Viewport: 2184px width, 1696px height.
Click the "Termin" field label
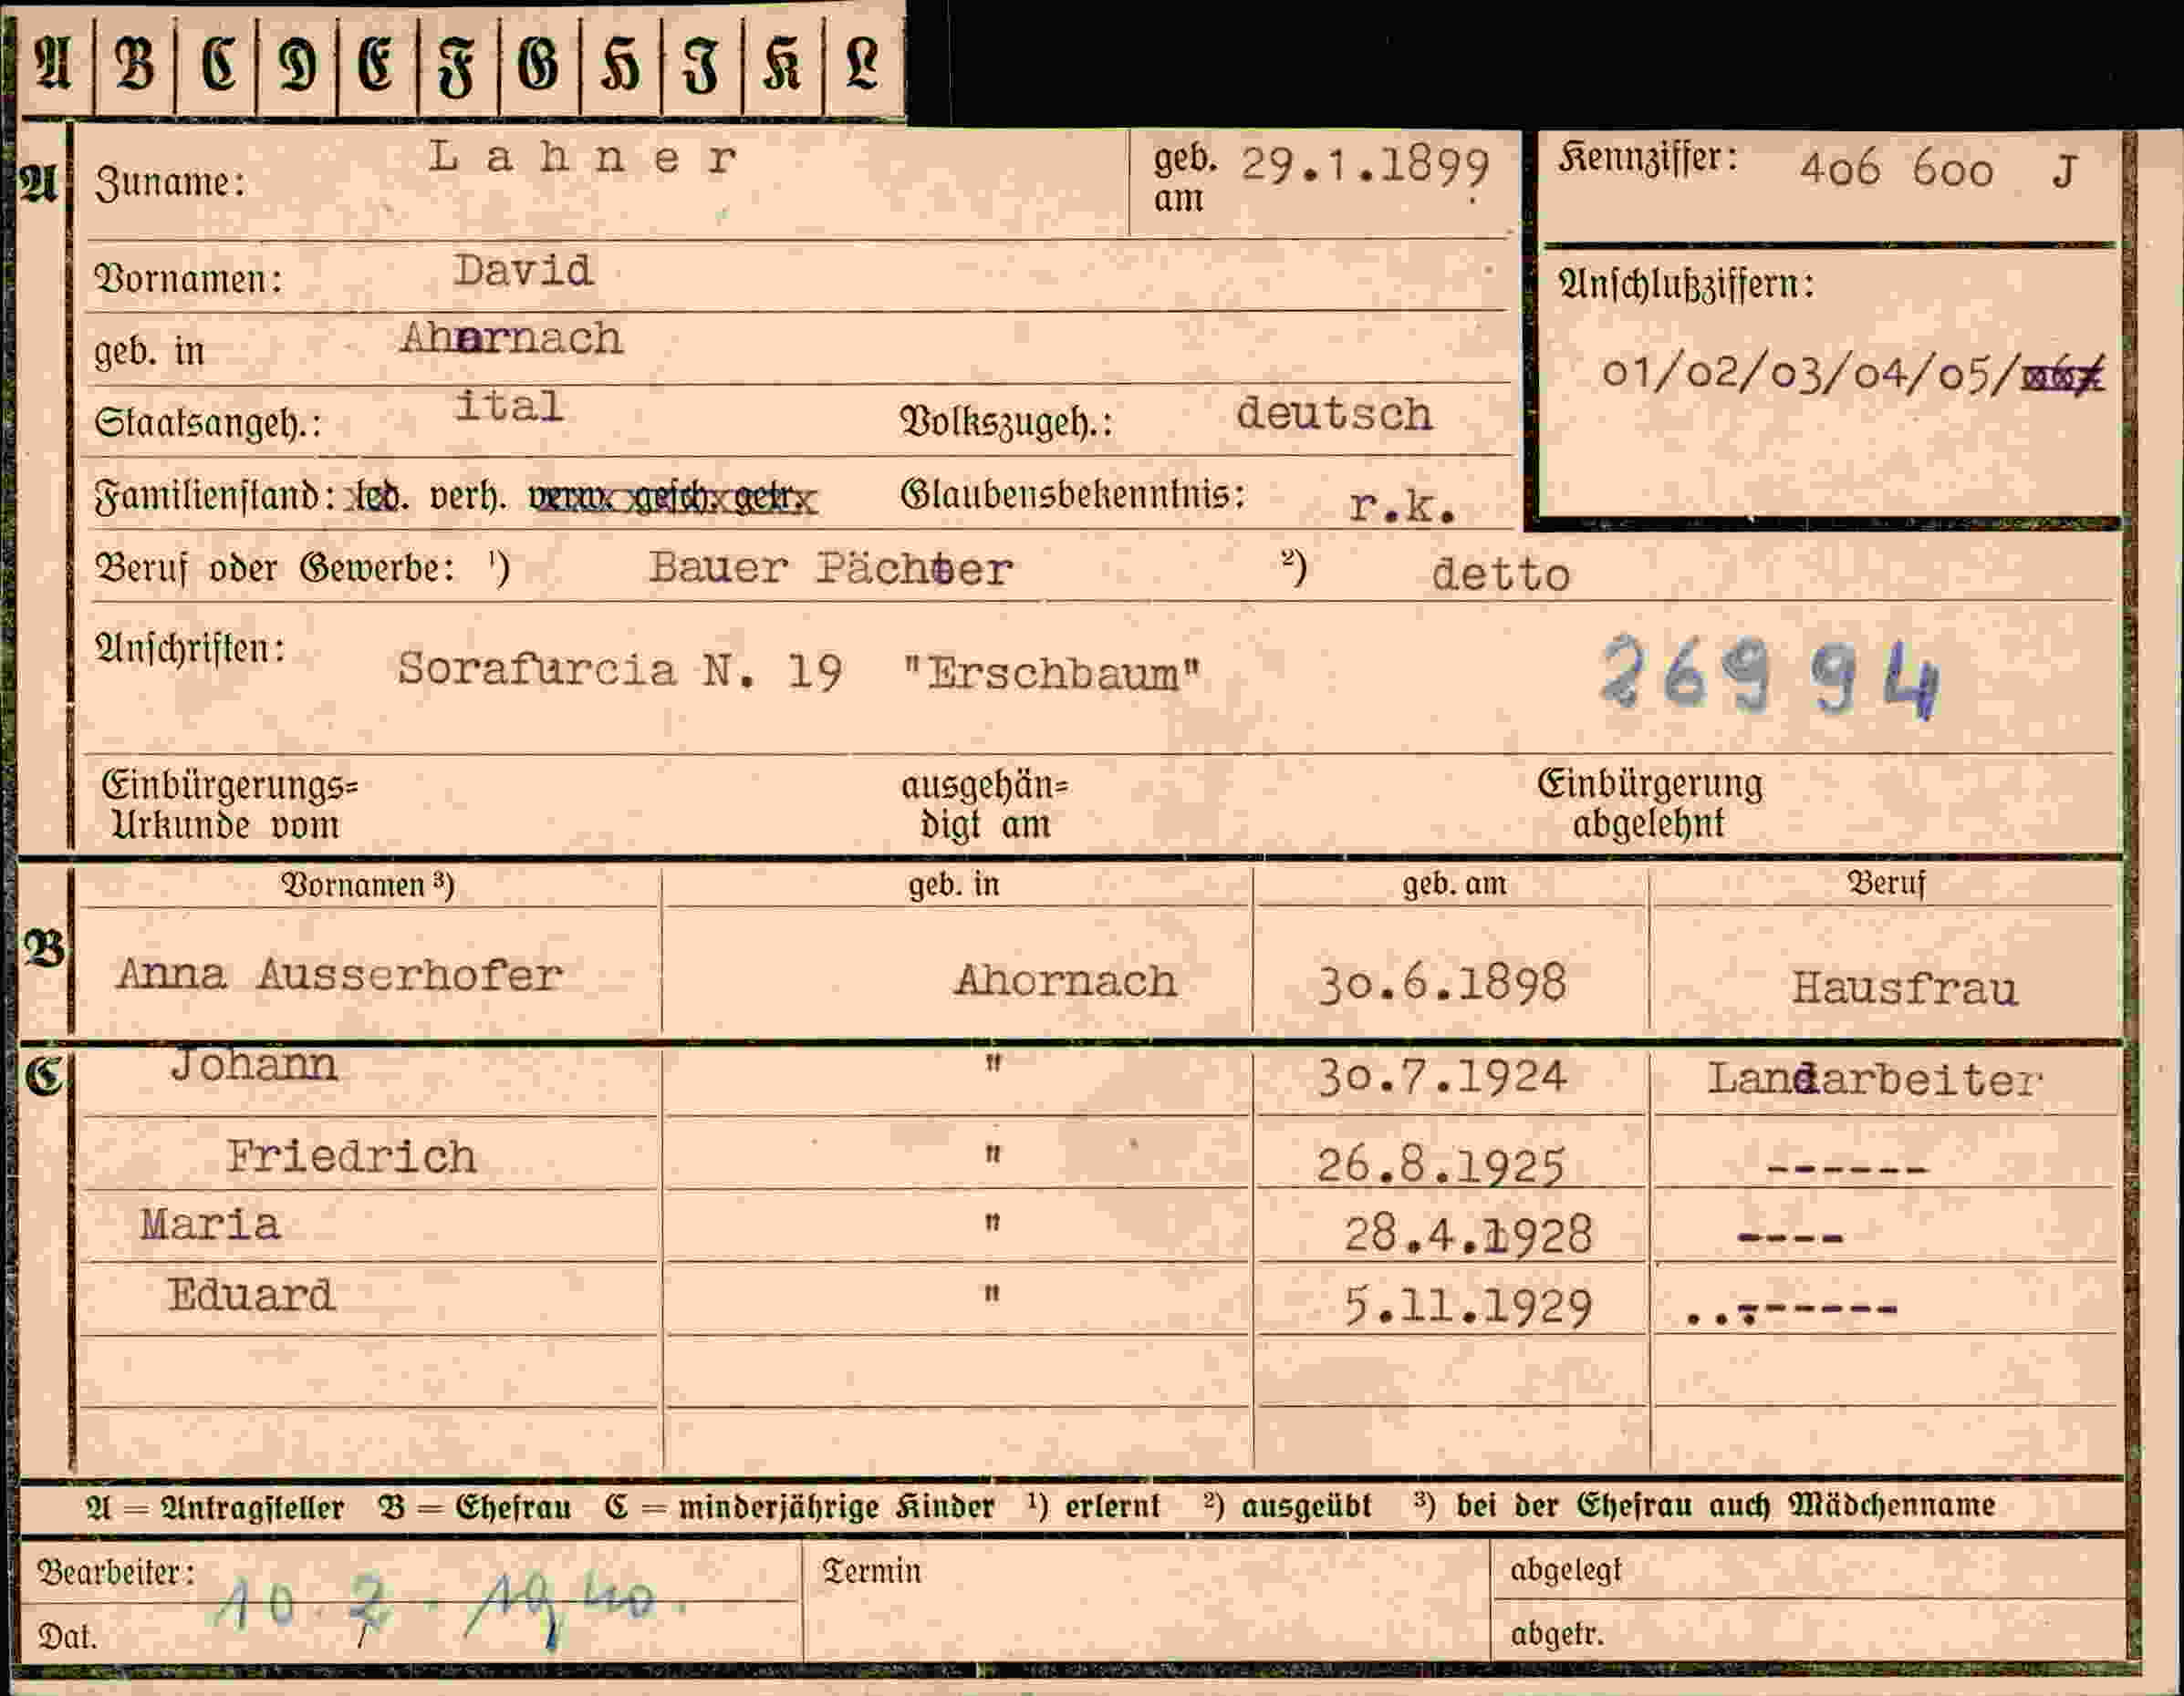(x=871, y=1571)
